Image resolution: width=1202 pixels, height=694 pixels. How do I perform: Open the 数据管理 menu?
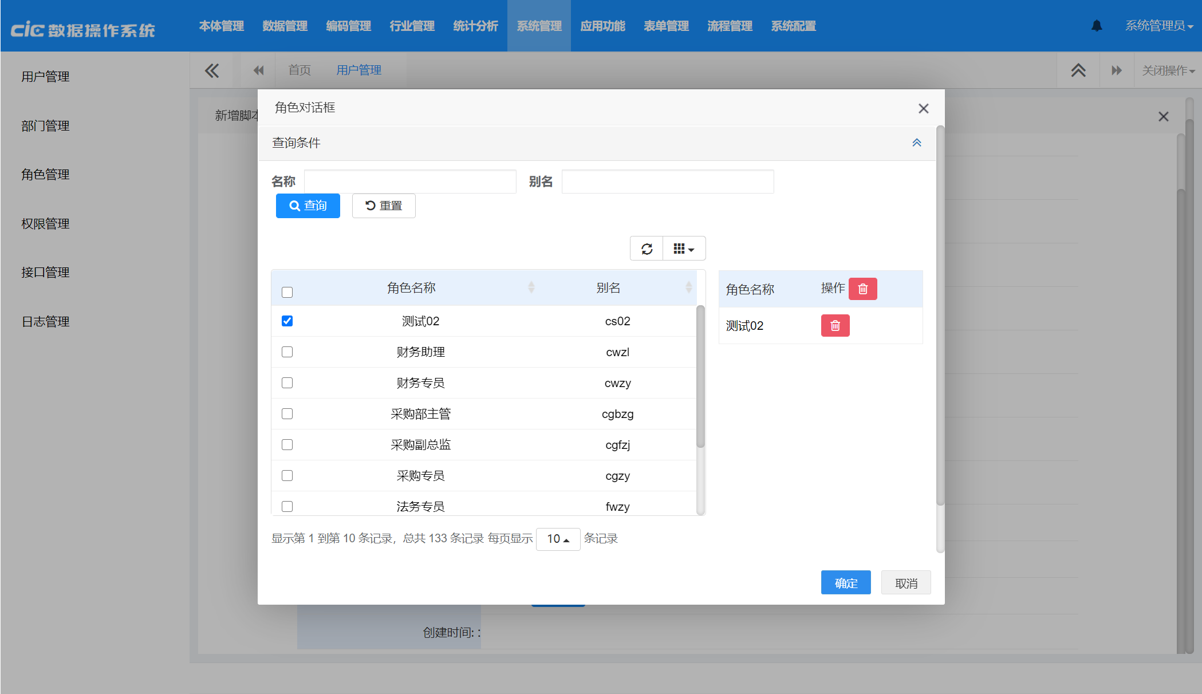click(285, 26)
